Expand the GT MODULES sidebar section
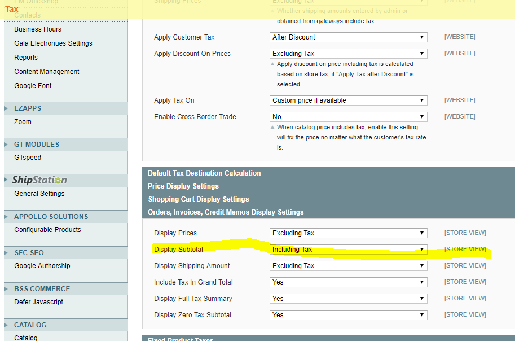The width and height of the screenshot is (515, 341). point(6,144)
